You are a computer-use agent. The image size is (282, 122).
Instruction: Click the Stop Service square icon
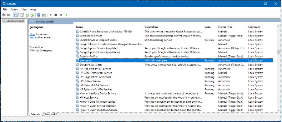(56, 15)
